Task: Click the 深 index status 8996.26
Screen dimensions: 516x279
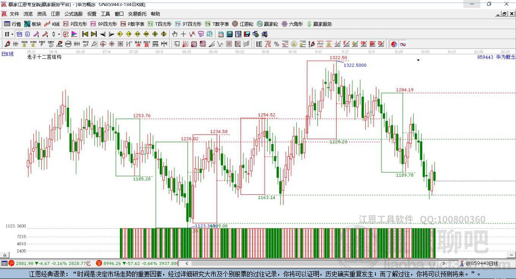Action: 137,263
